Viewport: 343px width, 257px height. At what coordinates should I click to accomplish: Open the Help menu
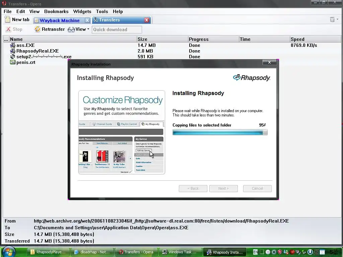pos(118,11)
